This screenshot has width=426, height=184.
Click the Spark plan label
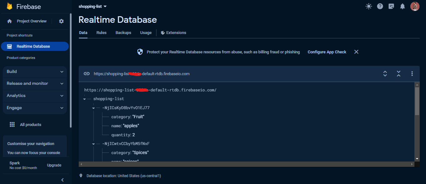(15, 163)
